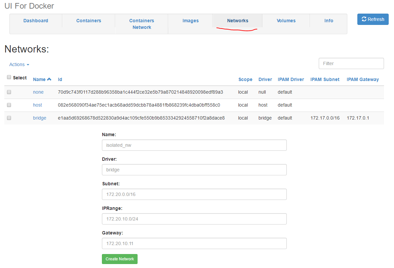394x268 pixels.
Task: Go to the Volumes tab
Action: (x=286, y=21)
